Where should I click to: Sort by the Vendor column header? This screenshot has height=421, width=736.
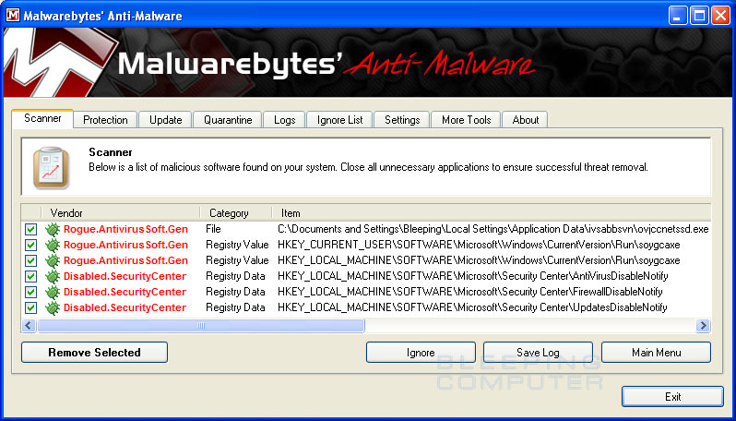click(121, 213)
